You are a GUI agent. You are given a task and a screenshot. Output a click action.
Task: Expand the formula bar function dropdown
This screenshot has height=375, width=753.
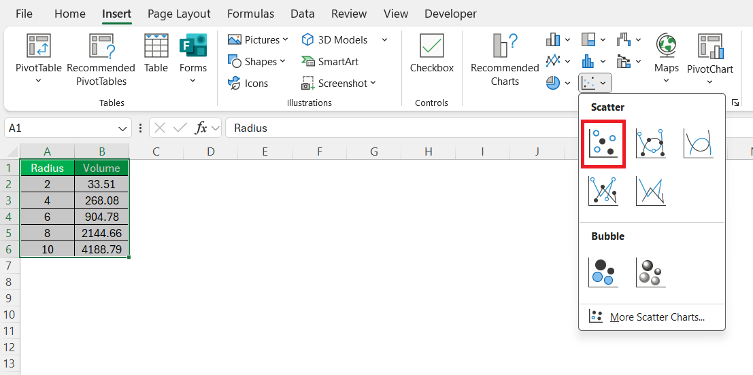click(x=216, y=128)
